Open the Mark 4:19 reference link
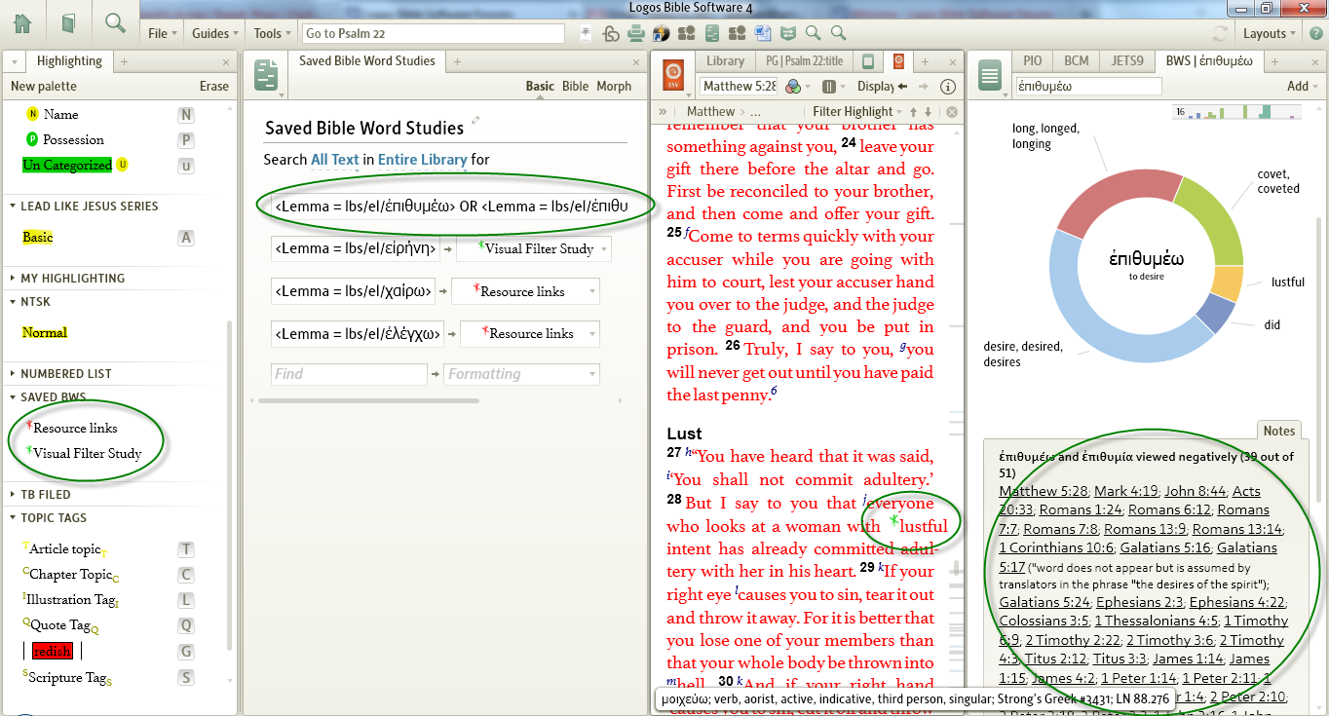The width and height of the screenshot is (1329, 716). (1125, 491)
